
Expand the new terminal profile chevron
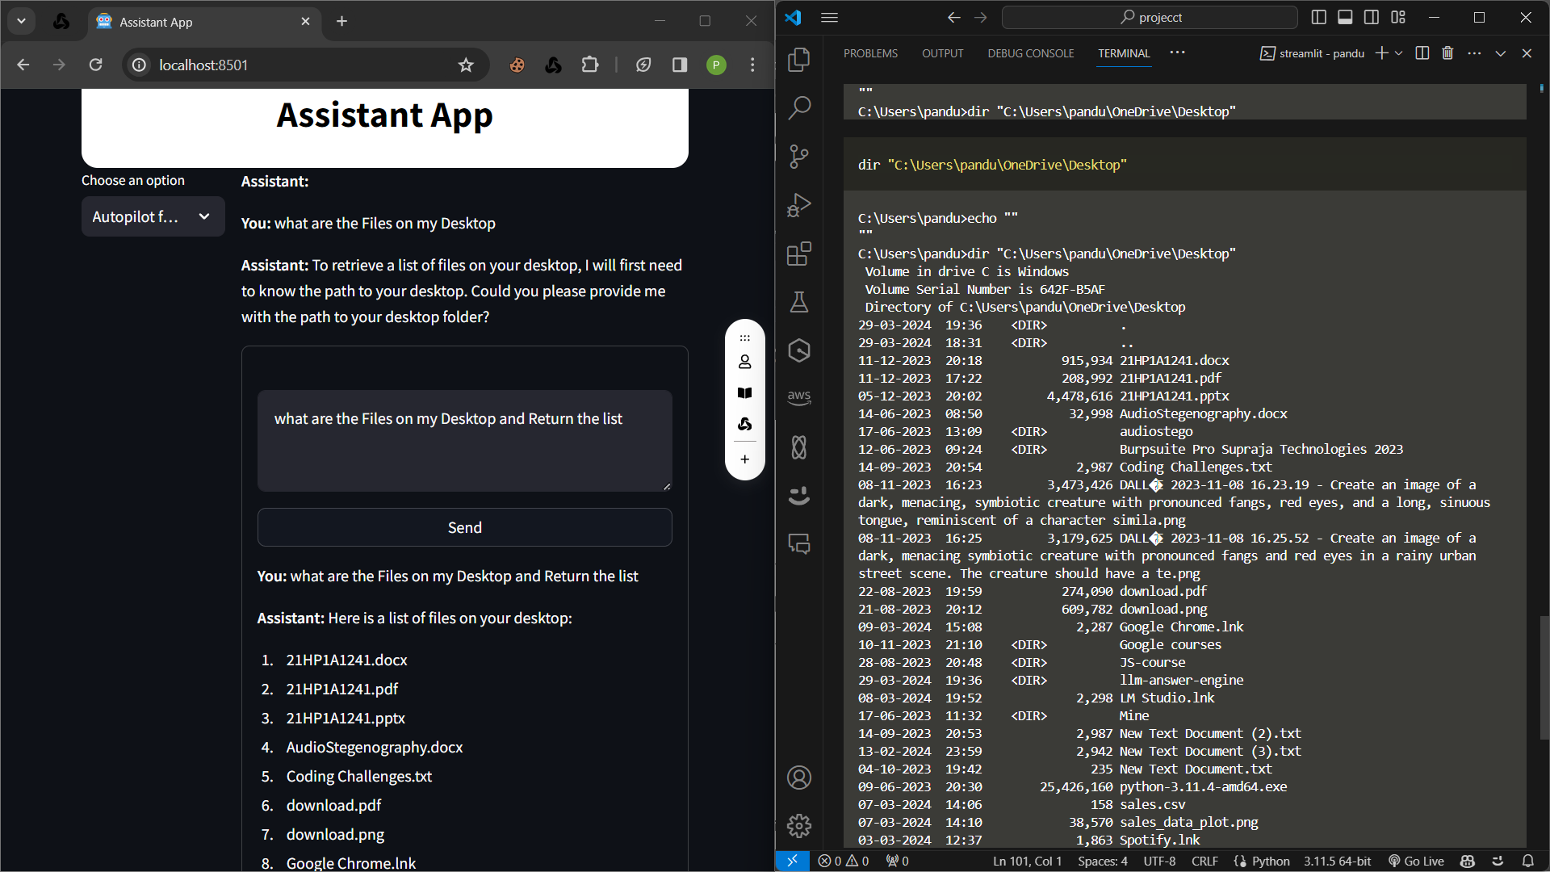(x=1399, y=52)
